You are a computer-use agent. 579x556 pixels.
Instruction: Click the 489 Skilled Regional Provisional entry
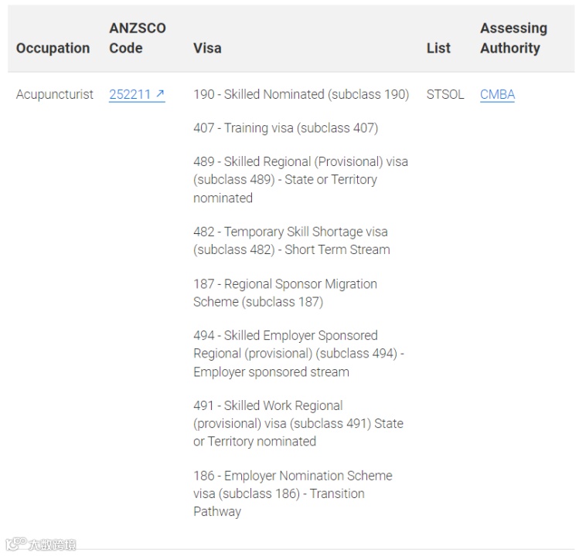(x=301, y=179)
